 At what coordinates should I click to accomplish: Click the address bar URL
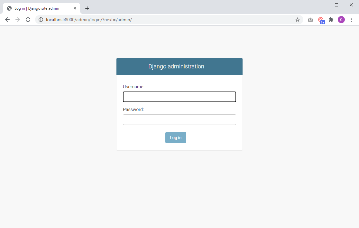89,20
